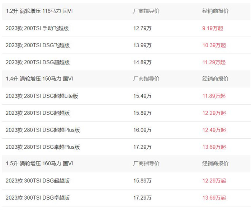251x210 pixels.
Task: Click the 12.79万 manufacturer price
Action: pyautogui.click(x=142, y=28)
